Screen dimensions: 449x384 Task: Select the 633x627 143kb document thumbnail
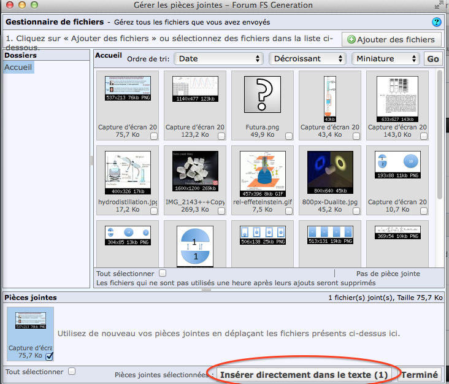pyautogui.click(x=397, y=99)
